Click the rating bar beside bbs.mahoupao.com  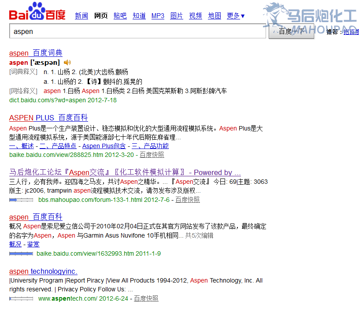pos(21,200)
